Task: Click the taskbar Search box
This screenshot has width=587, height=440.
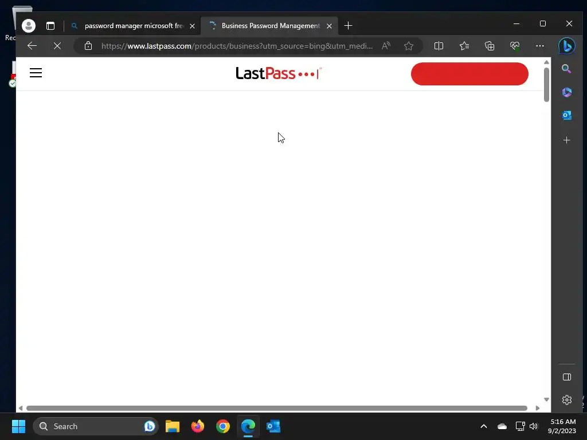Action: click(96, 426)
